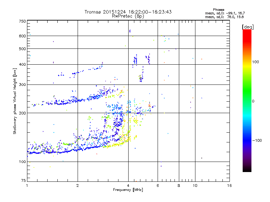Click the 'mean, sd,X: 78.0, 19.8' line
The width and height of the screenshot is (270, 202).
coord(224,17)
